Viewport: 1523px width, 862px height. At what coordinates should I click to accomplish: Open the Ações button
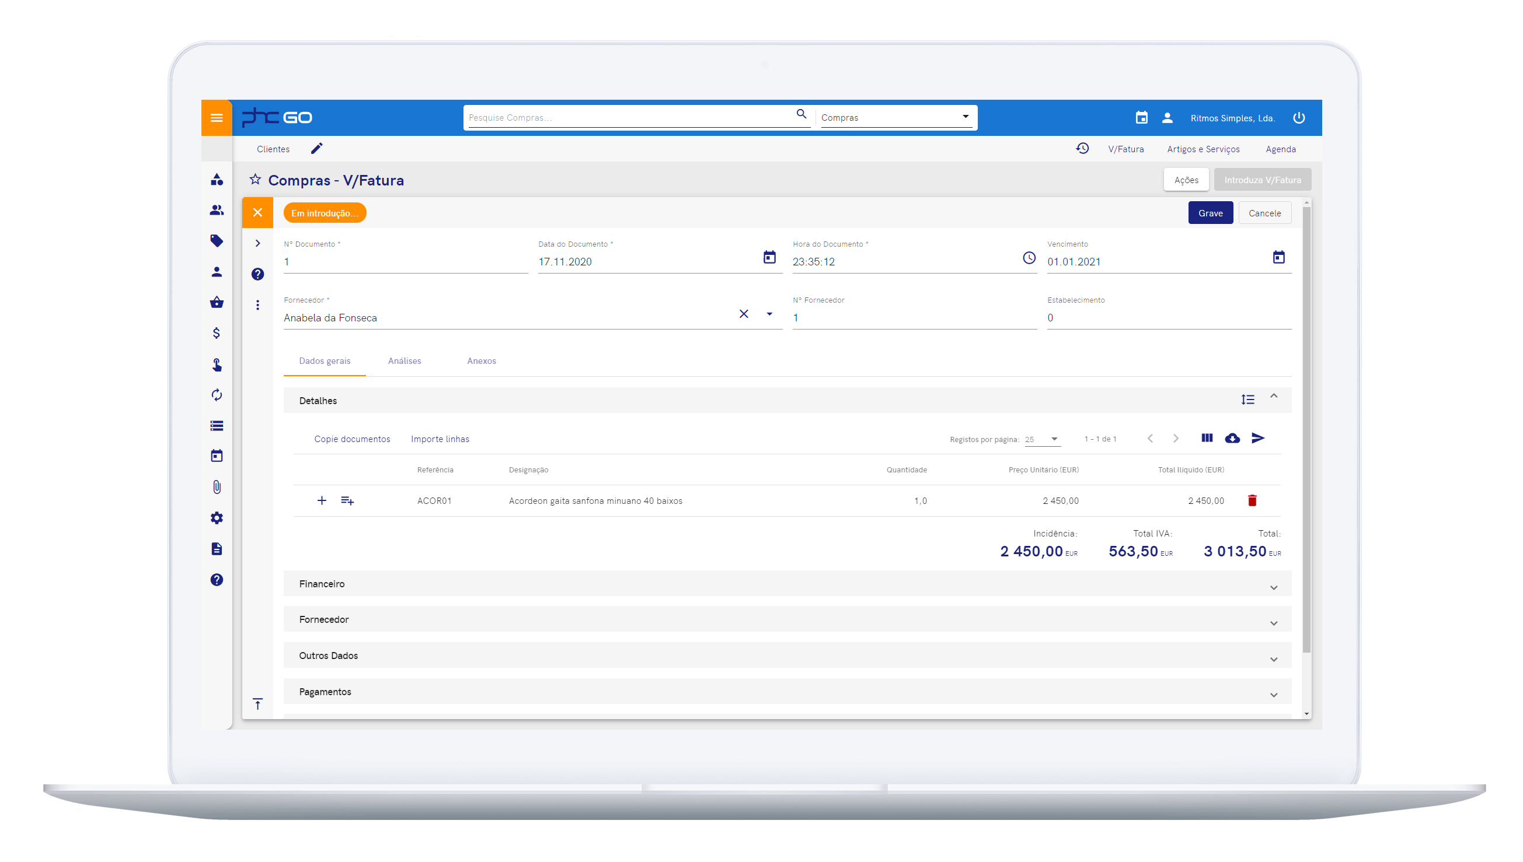1186,180
